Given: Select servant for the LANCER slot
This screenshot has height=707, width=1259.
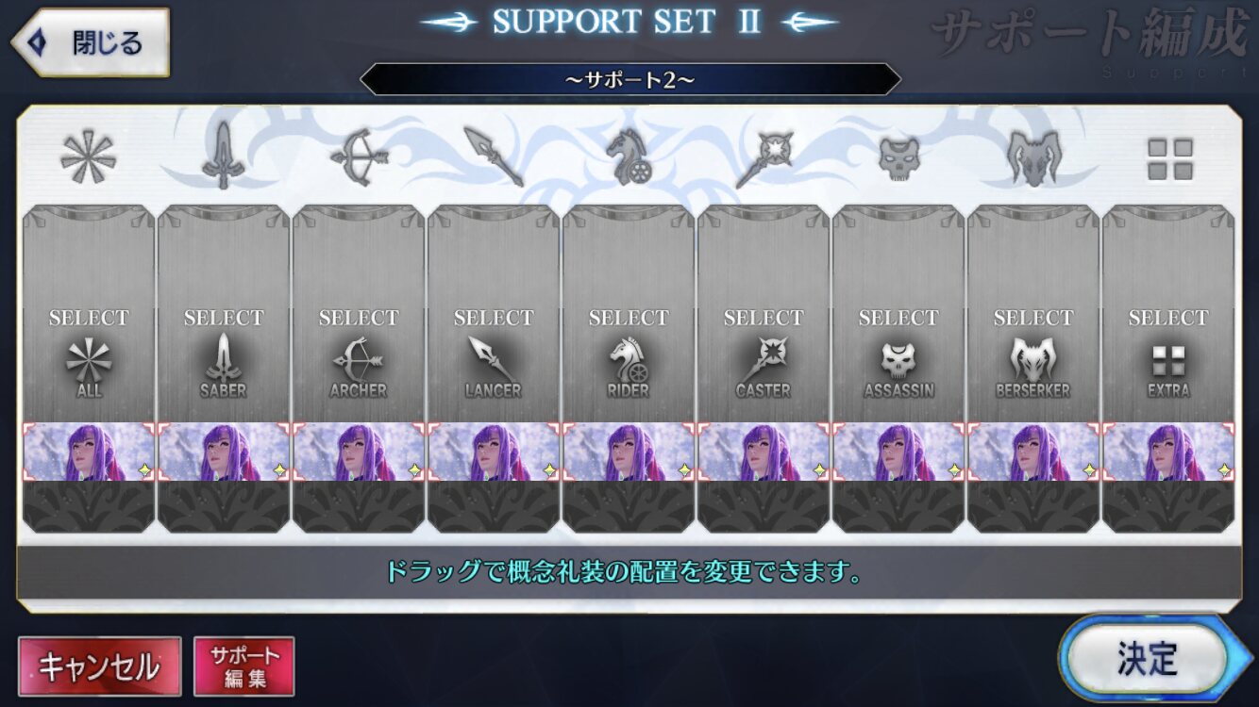Looking at the screenshot, I should click(x=494, y=313).
